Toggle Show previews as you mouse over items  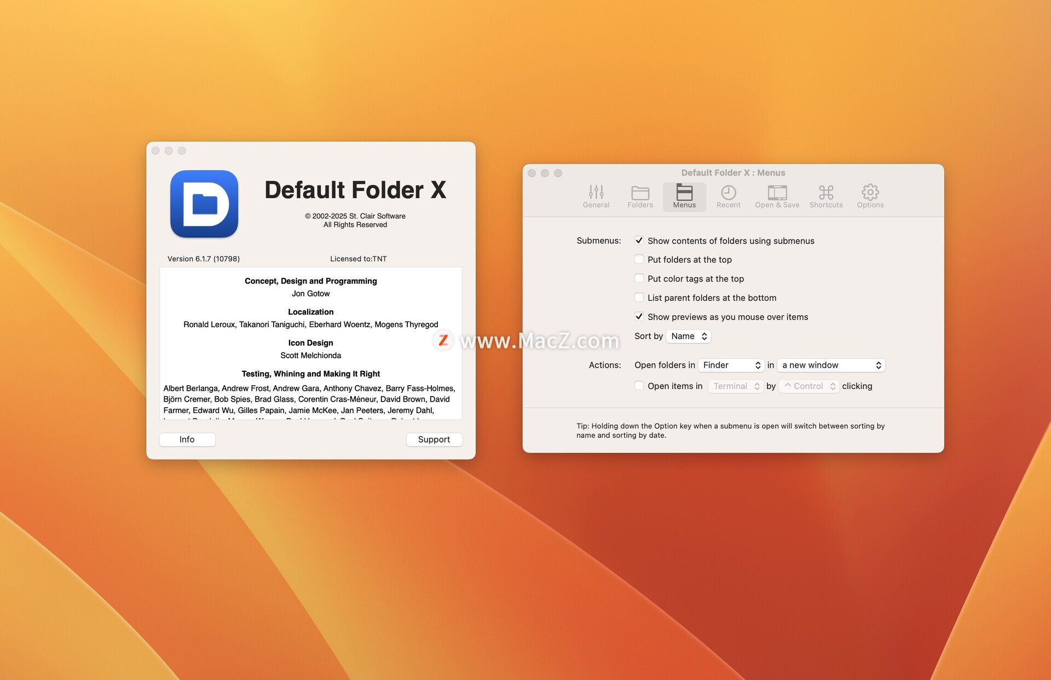click(639, 317)
